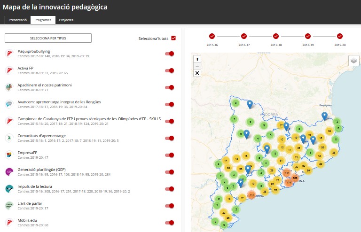Deselect the 2019-20 year marker

click(x=340, y=36)
